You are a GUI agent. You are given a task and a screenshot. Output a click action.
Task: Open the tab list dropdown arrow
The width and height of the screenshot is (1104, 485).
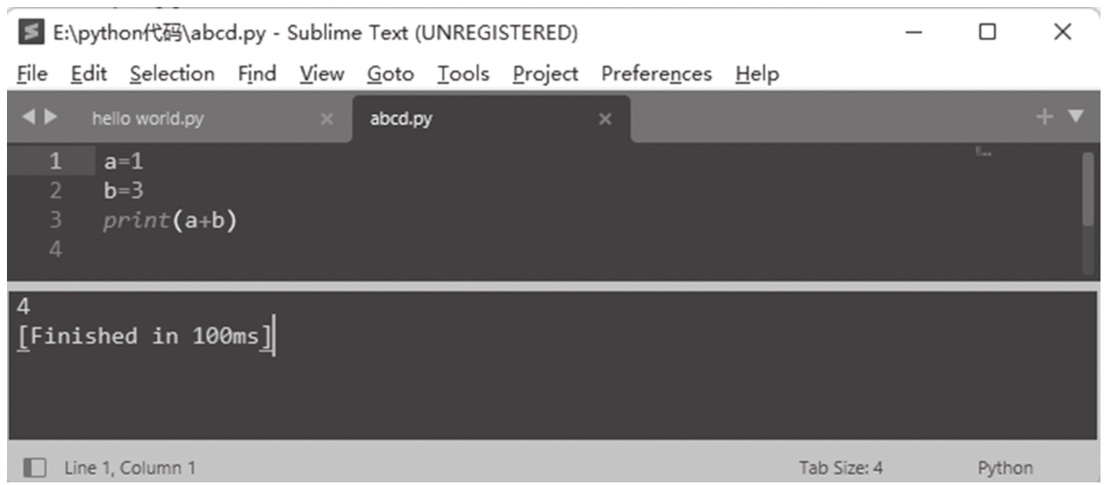1075,116
